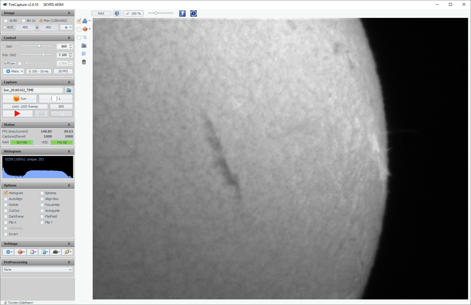Click the reticle crosshair icon beside preview

click(85, 29)
